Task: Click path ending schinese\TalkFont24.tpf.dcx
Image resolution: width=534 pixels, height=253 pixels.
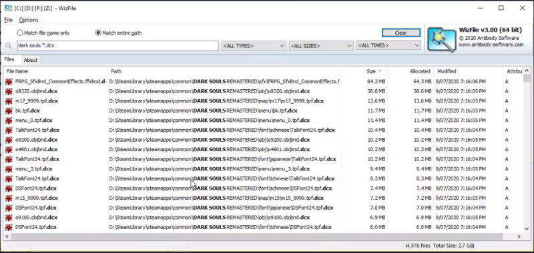Action: pyautogui.click(x=222, y=130)
